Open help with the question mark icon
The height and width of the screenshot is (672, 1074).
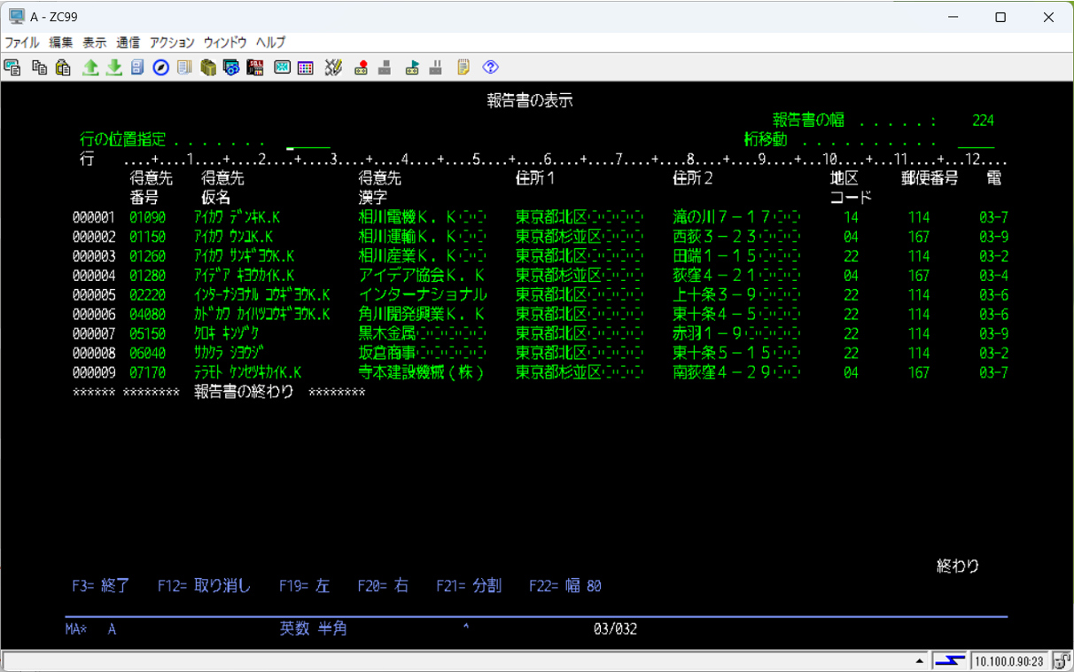point(490,67)
